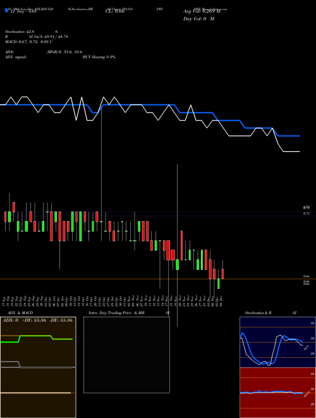Click the blue line in the red RSI panel
Viewport: 316px width, 418px height.
coord(271,392)
